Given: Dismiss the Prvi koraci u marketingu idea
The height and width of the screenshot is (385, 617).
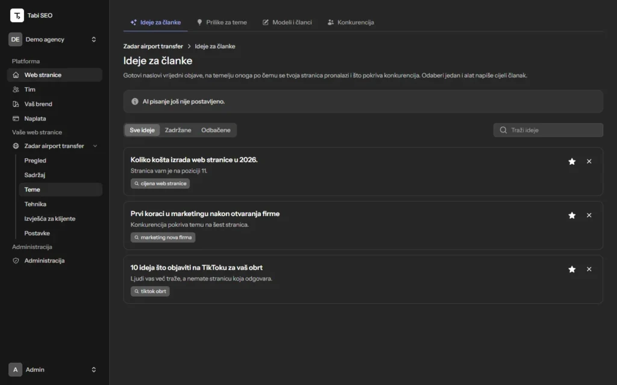Looking at the screenshot, I should click(589, 215).
